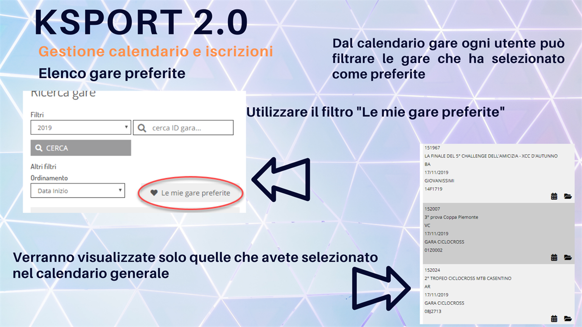Click the 'Ricerca gare' heading

63,94
